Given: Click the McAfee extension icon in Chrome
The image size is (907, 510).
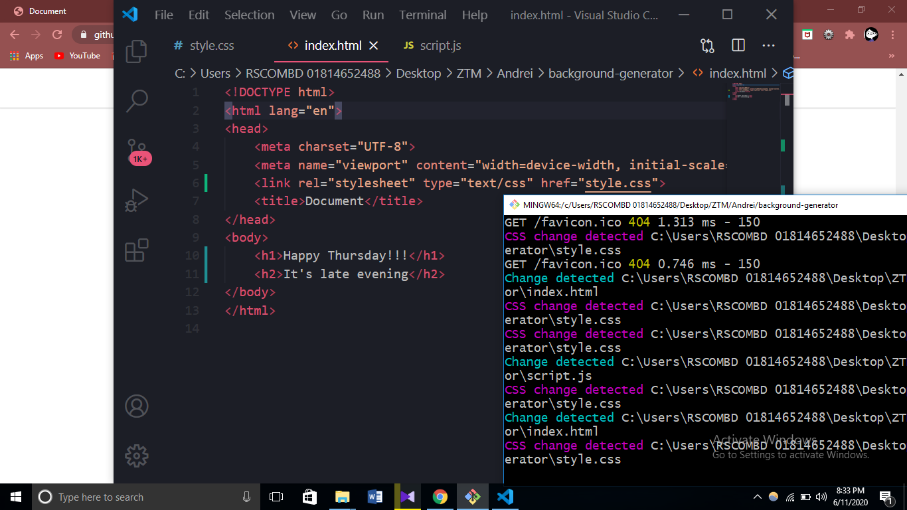Looking at the screenshot, I should (x=807, y=35).
